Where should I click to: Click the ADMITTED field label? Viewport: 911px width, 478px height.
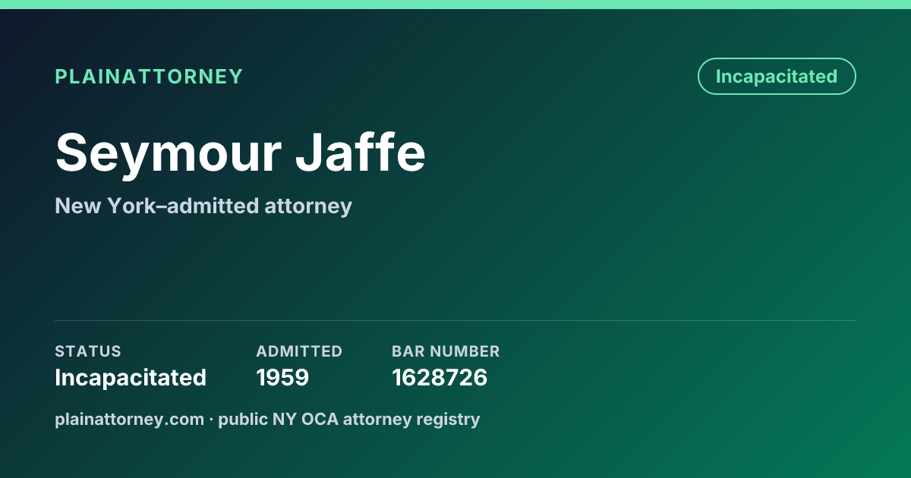(x=299, y=351)
